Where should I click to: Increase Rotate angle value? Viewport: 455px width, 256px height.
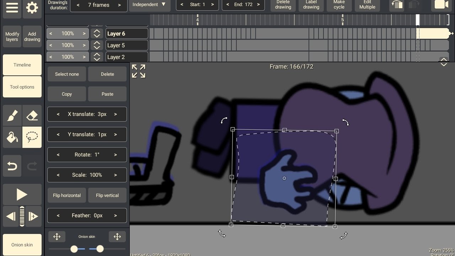click(x=116, y=155)
